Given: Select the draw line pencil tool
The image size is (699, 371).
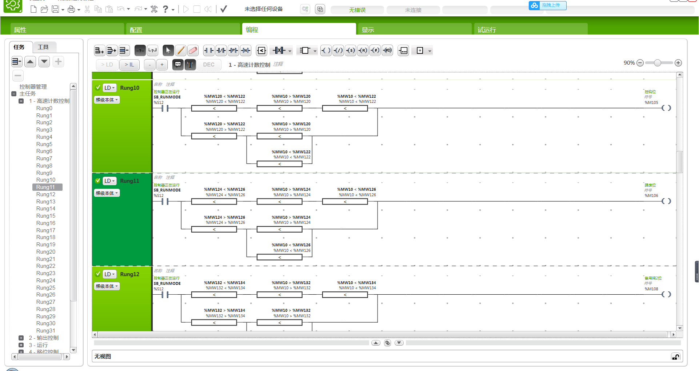Looking at the screenshot, I should click(x=180, y=51).
